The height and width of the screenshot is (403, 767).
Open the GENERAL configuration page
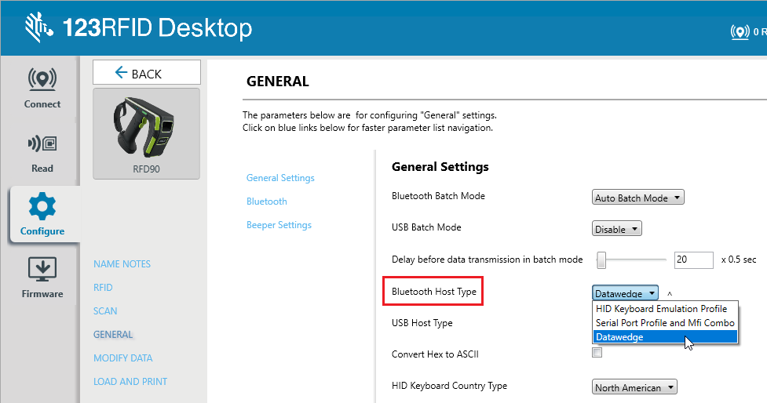(x=113, y=334)
